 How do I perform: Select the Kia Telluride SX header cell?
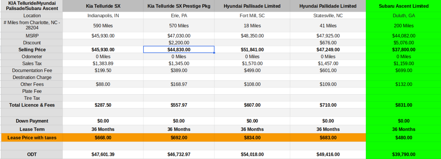pos(103,6)
